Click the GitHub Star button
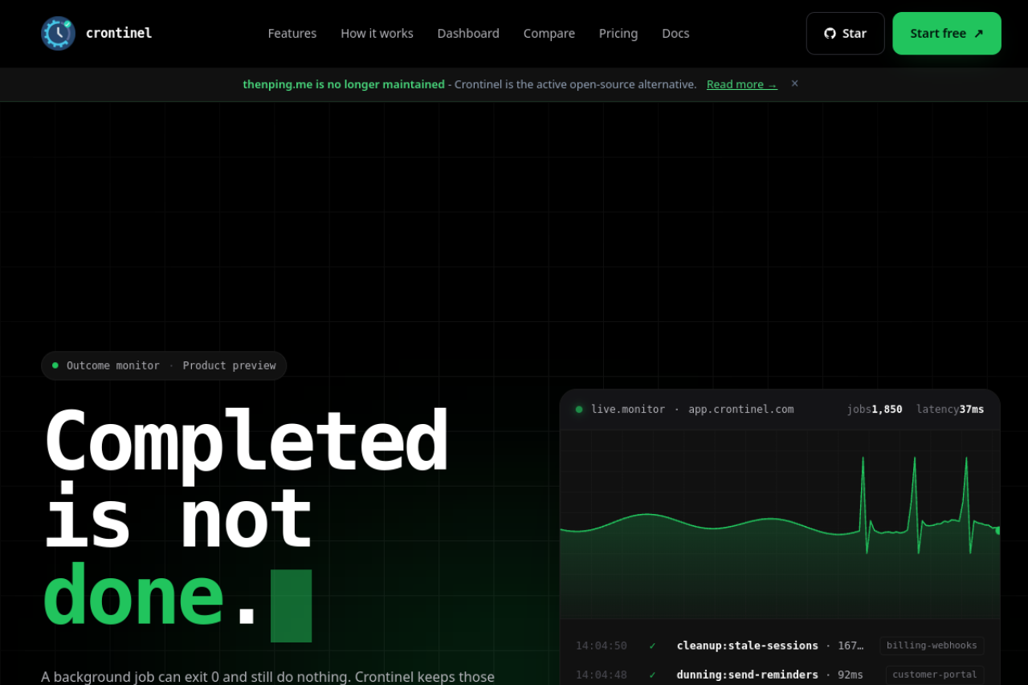The width and height of the screenshot is (1028, 685). [x=845, y=33]
